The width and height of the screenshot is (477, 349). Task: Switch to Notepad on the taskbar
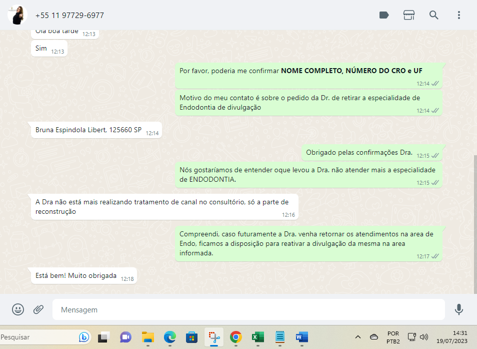[280, 337]
